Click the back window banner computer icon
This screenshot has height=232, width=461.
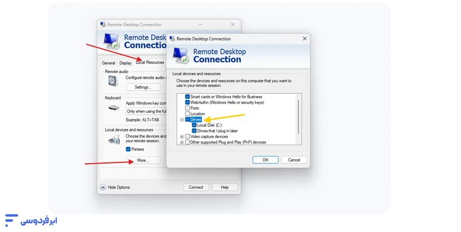(x=112, y=41)
